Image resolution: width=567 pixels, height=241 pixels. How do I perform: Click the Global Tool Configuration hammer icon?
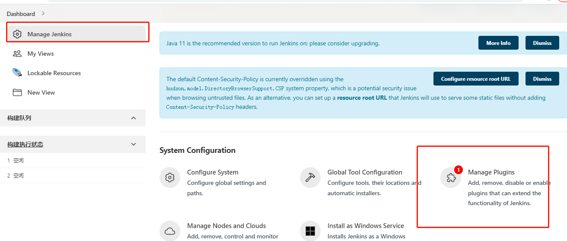[310, 178]
